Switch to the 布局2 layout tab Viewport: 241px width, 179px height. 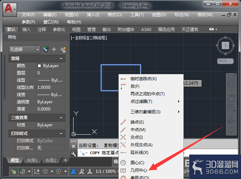pos(51,160)
